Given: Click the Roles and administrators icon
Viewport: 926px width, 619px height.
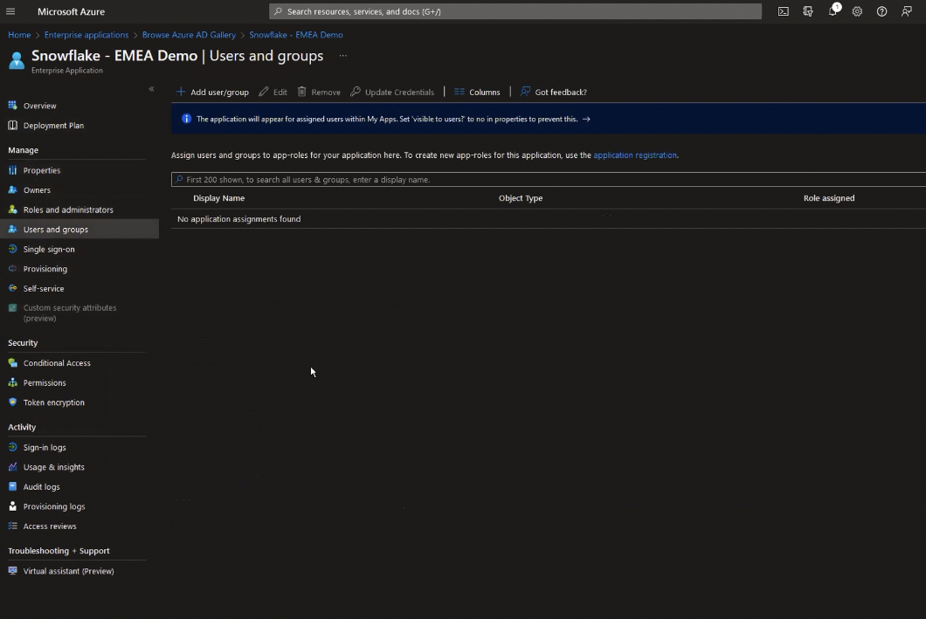Looking at the screenshot, I should point(12,210).
